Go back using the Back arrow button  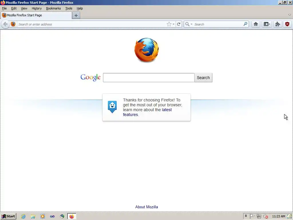5,24
